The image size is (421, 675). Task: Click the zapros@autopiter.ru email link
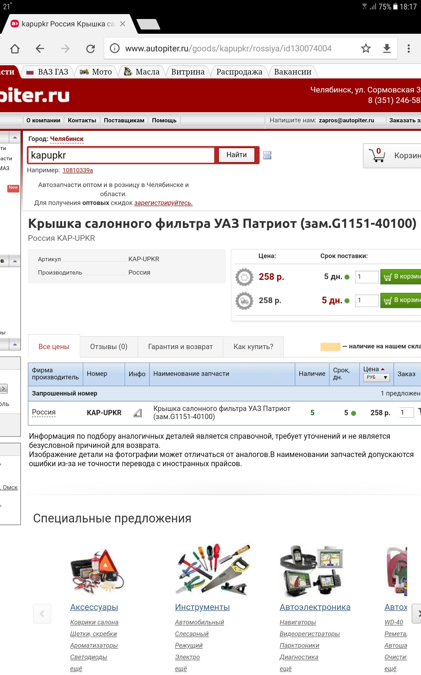point(346,120)
